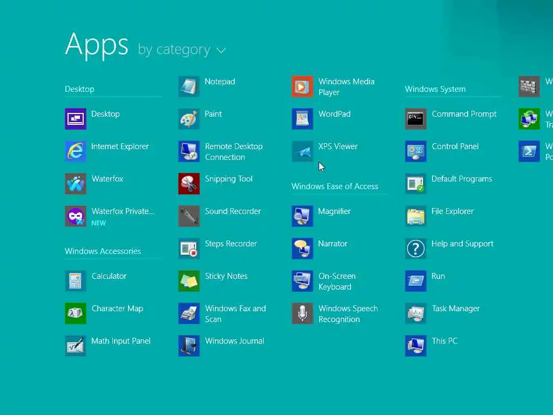Screen dimensions: 553x415
Task: Open the Run dialog icon
Action: [416, 281]
